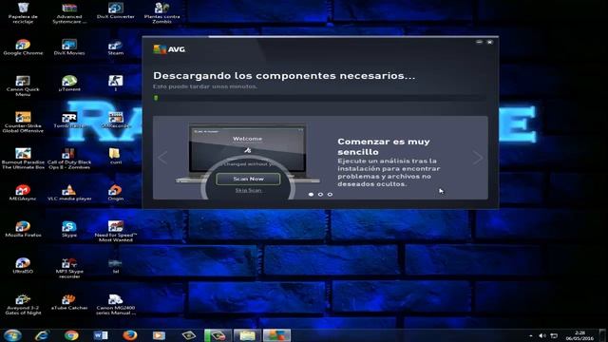Click the Show desktop button
The image size is (608, 342).
(x=602, y=335)
